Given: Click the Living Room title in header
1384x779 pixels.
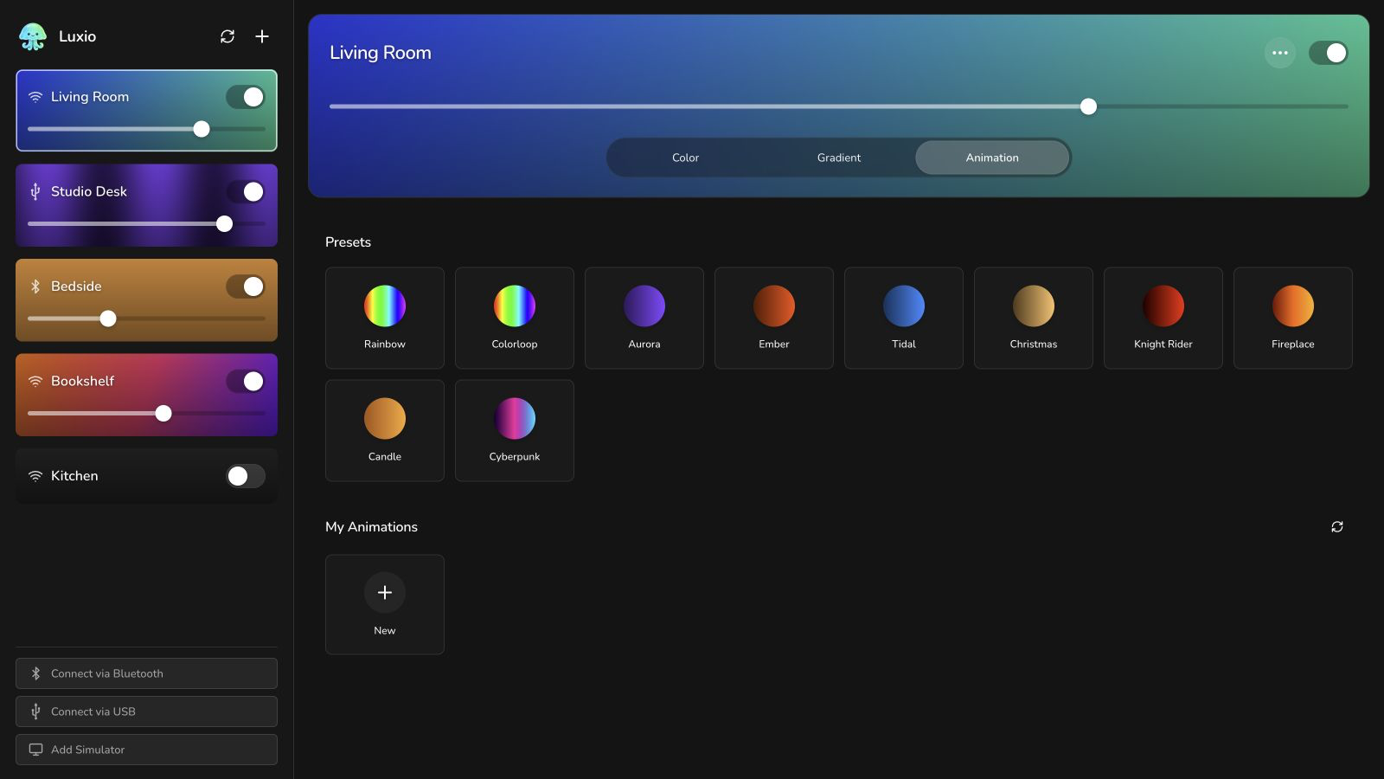Looking at the screenshot, I should click(x=381, y=53).
